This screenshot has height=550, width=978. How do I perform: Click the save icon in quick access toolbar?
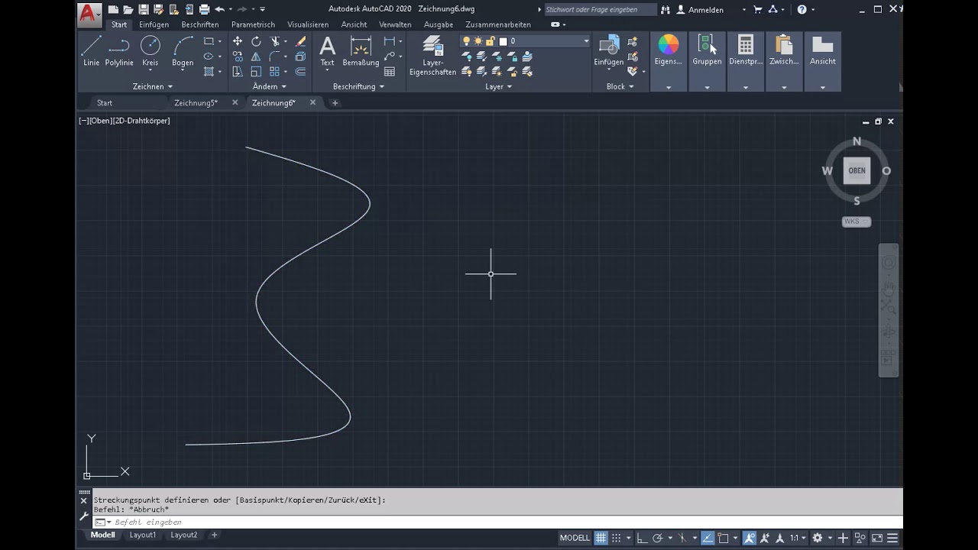143,9
